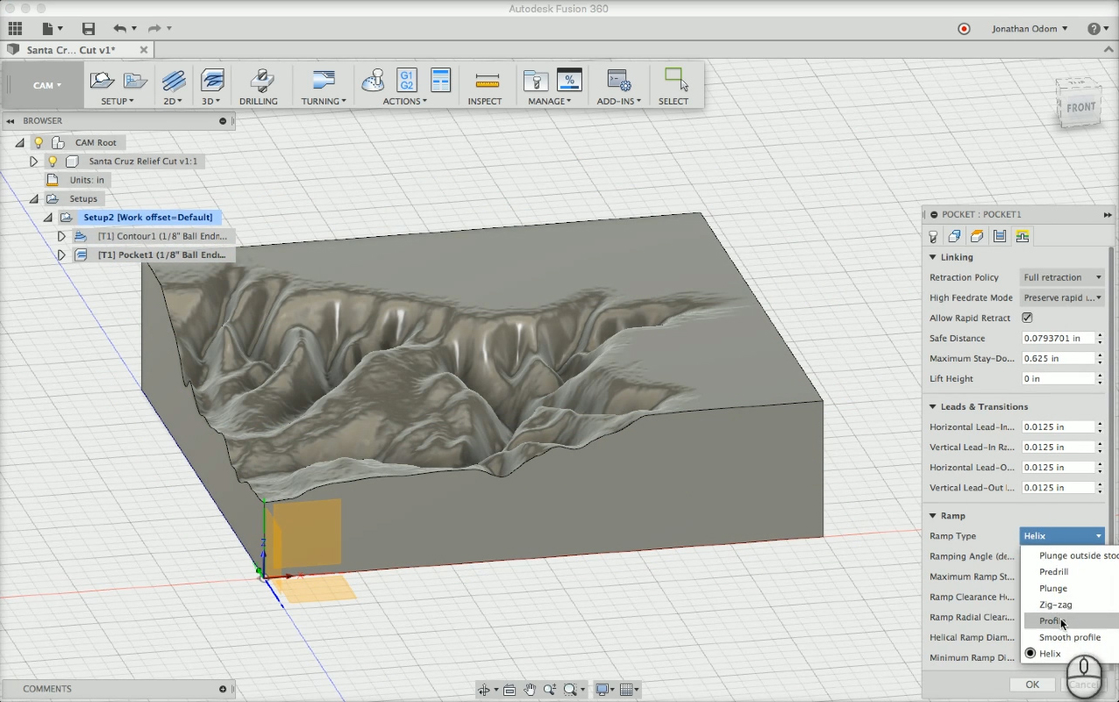This screenshot has height=702, width=1119.
Task: Collapse the Linking section
Action: tap(932, 257)
